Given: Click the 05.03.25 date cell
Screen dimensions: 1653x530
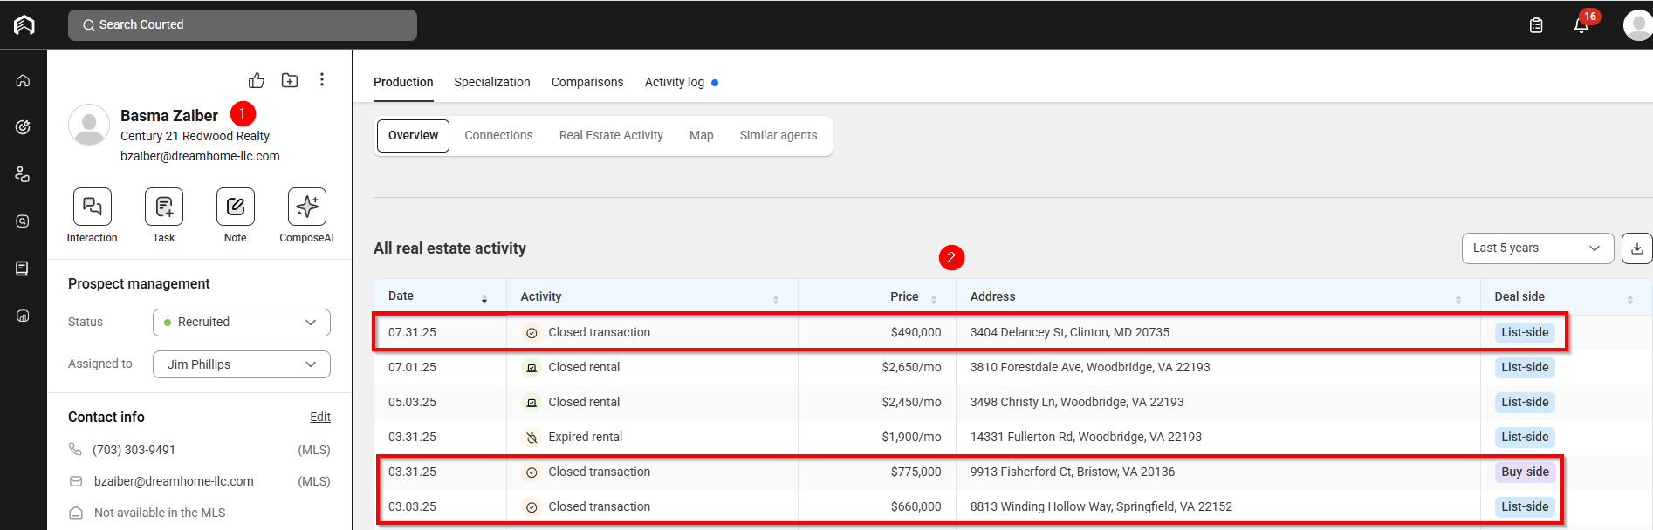Looking at the screenshot, I should click(412, 402).
